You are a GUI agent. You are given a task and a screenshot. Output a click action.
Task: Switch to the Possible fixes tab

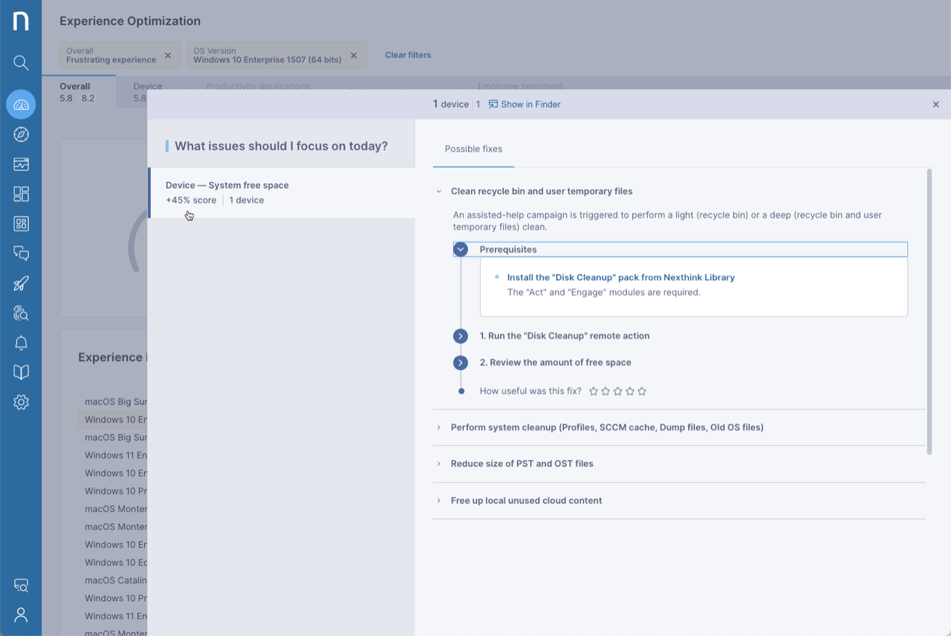(473, 149)
